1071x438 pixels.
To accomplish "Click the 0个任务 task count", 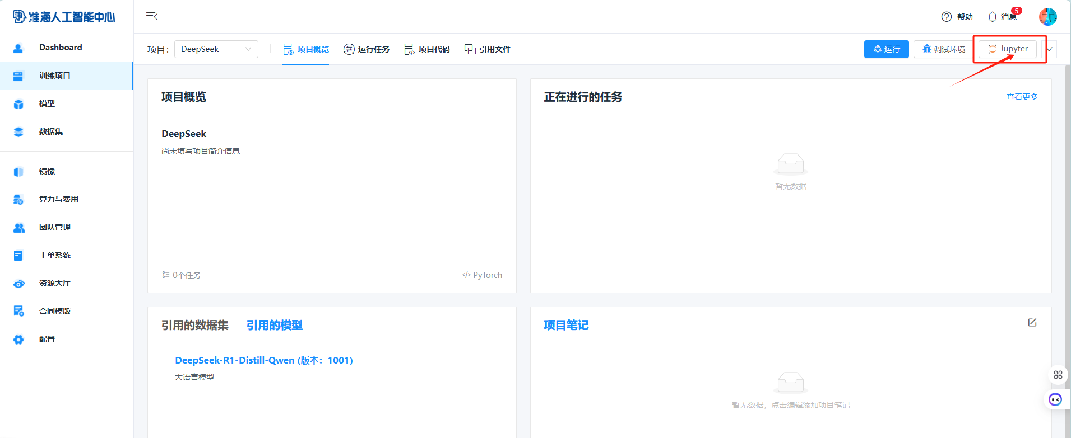I will coord(182,275).
